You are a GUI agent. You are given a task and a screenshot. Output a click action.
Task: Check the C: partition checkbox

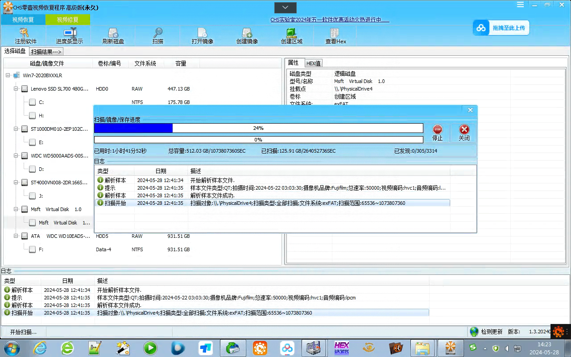click(33, 102)
